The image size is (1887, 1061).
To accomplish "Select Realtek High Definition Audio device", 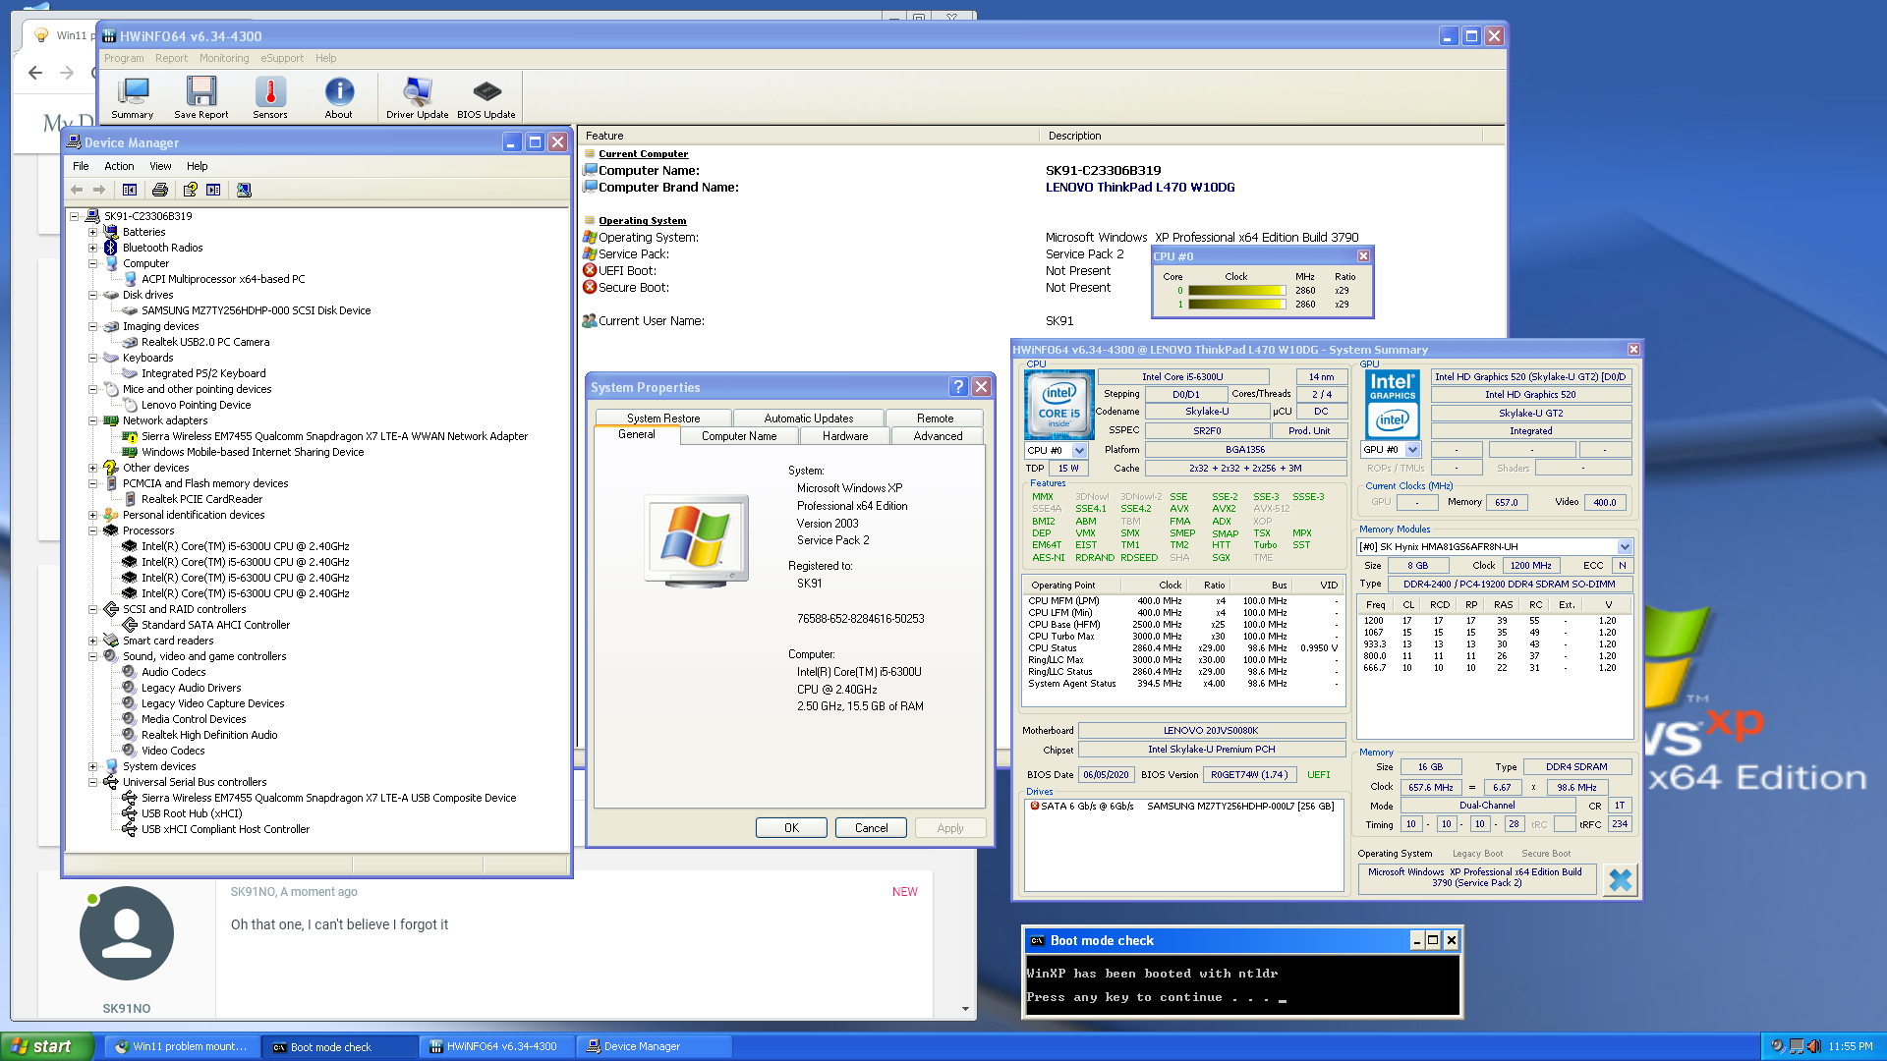I will 209,735.
